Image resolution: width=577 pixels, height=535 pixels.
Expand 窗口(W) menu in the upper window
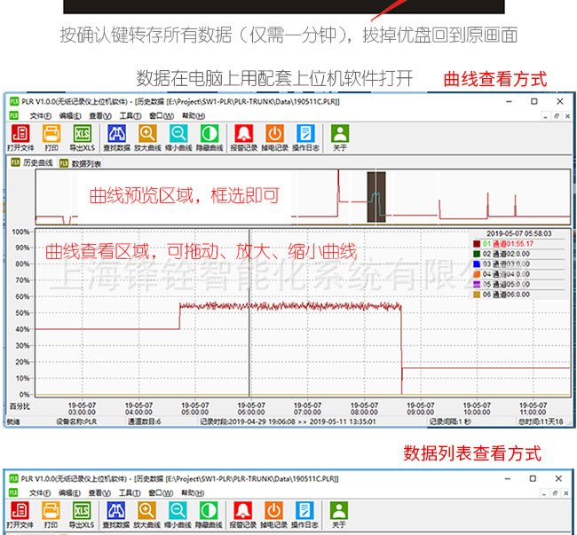(161, 115)
